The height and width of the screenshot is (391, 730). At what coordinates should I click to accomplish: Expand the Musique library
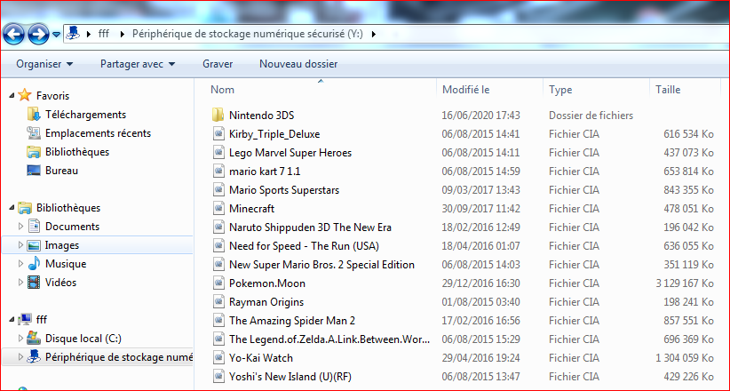click(20, 264)
